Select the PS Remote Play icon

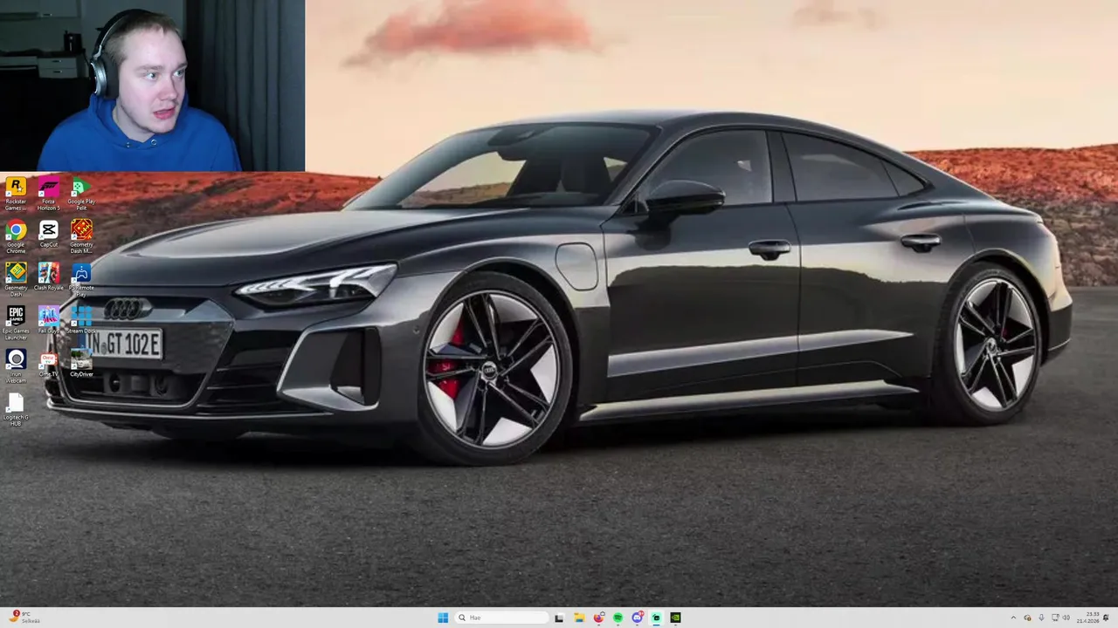pos(81,279)
